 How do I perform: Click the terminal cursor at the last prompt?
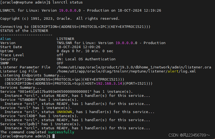[54, 136]
